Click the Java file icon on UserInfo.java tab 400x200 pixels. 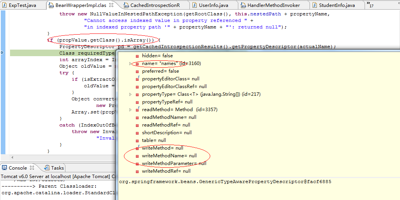coord(195,5)
